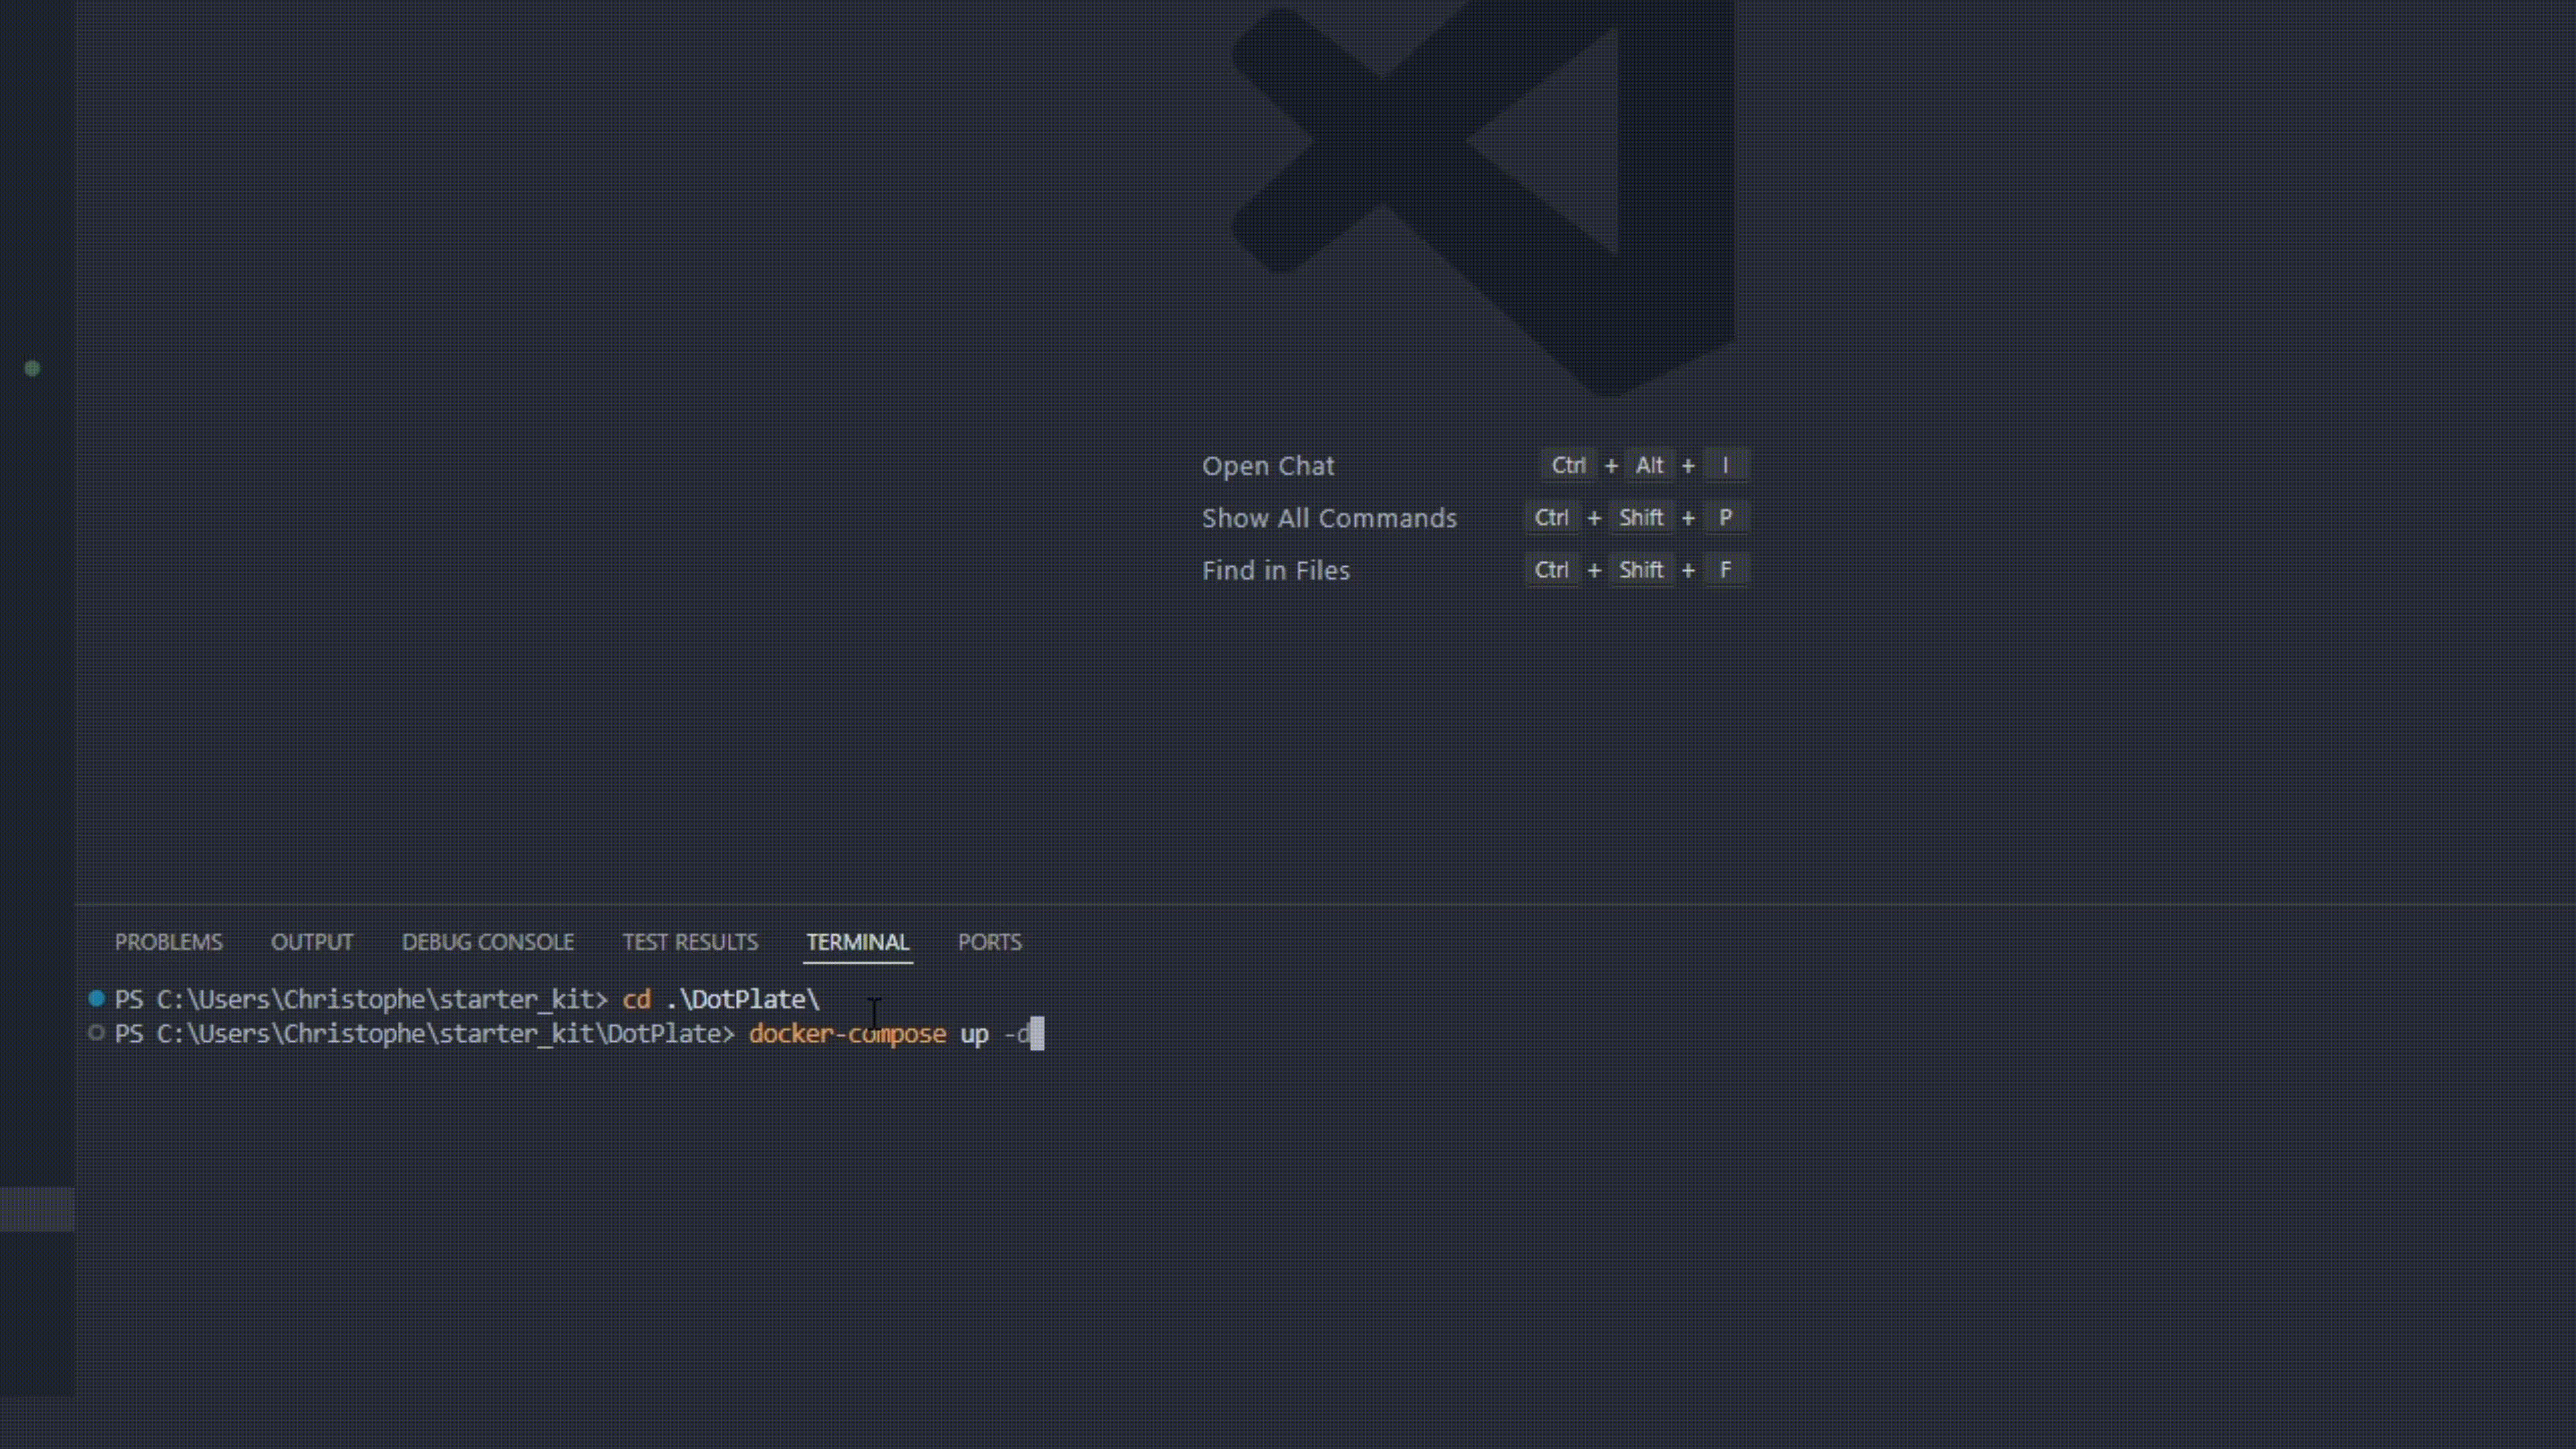Click the 'PS C:\Users\Christophe\starter_kit>' prompt
This screenshot has height=1449, width=2576.
coord(361,999)
